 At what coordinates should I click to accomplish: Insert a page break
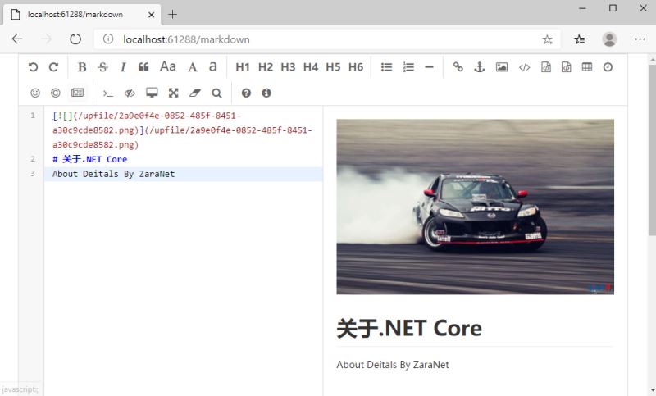(x=77, y=93)
